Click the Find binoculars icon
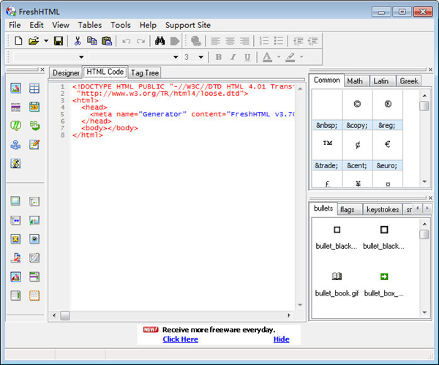439x365 pixels. click(x=160, y=41)
